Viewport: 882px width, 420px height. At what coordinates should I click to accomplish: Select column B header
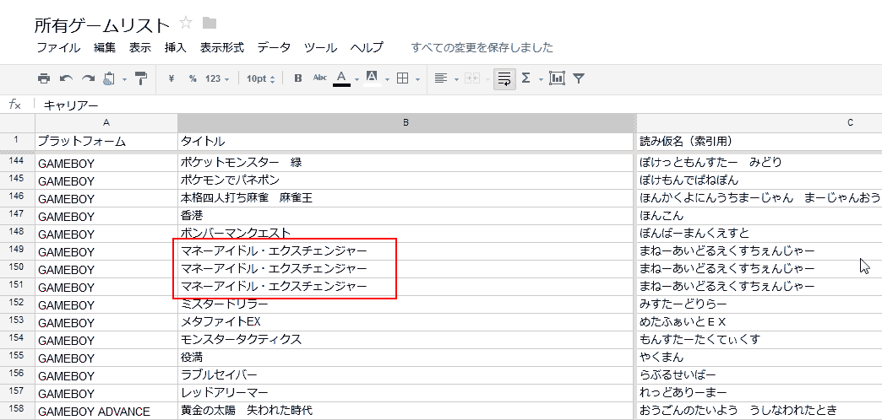pyautogui.click(x=406, y=122)
